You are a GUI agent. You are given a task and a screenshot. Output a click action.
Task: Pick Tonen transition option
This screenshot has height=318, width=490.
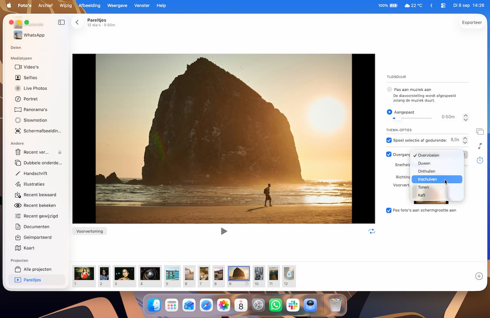tap(437, 187)
